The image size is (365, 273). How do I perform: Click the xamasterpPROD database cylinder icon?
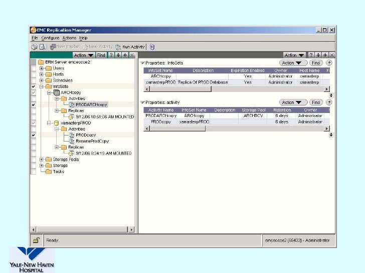click(x=56, y=123)
